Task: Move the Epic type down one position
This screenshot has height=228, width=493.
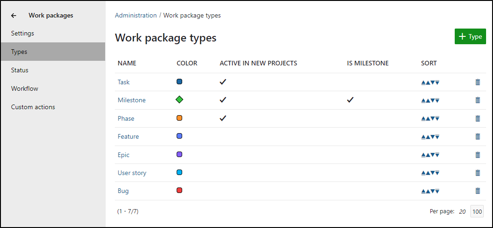Action: point(432,155)
